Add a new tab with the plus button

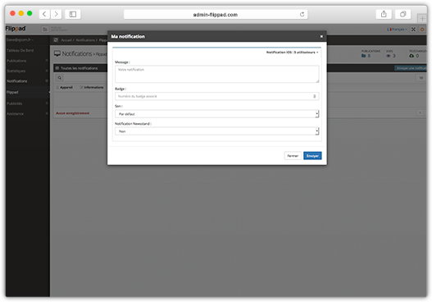(x=422, y=19)
